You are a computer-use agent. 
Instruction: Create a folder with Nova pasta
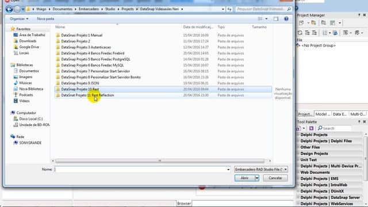coord(45,19)
